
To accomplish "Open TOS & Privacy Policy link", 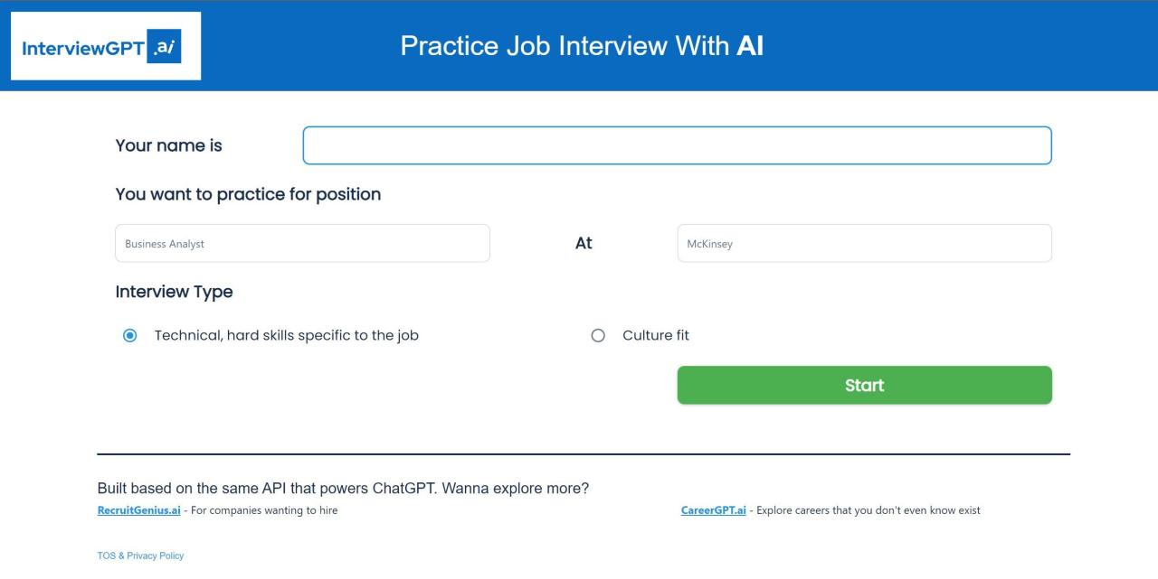I will pyautogui.click(x=140, y=556).
